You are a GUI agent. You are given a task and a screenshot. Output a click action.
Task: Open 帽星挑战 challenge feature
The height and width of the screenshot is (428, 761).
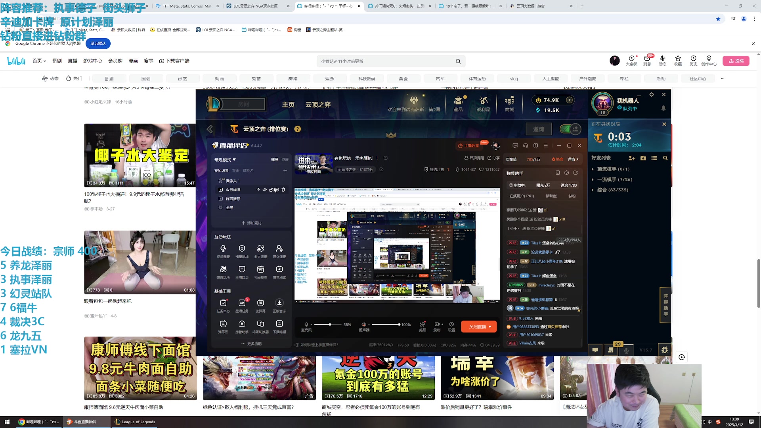click(242, 251)
